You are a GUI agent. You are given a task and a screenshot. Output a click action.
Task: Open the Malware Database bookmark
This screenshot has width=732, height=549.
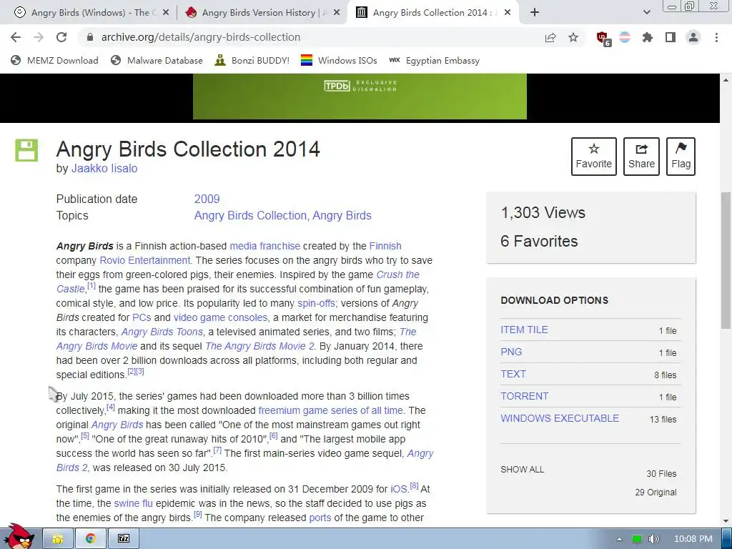157,60
